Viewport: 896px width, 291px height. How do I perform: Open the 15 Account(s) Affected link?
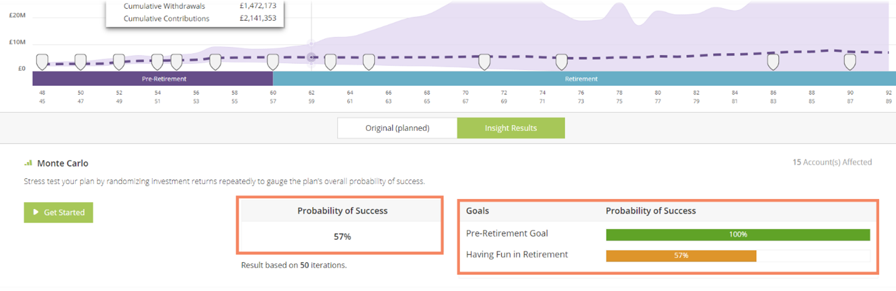click(x=832, y=162)
